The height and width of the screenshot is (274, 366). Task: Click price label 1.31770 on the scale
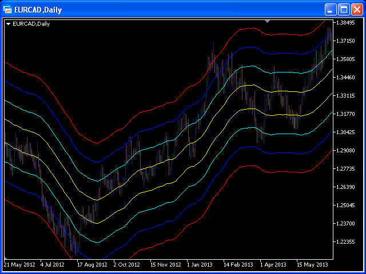[346, 114]
